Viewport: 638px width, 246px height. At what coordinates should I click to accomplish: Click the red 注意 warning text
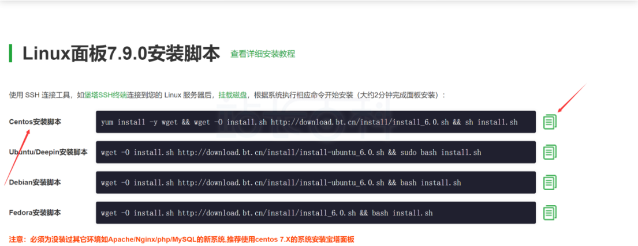(x=181, y=240)
